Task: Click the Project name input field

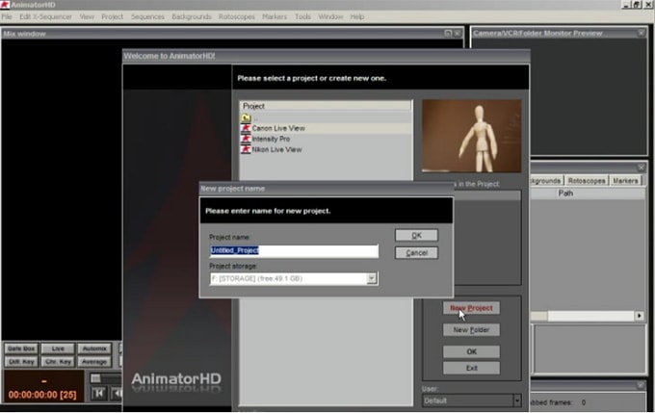Action: point(294,250)
